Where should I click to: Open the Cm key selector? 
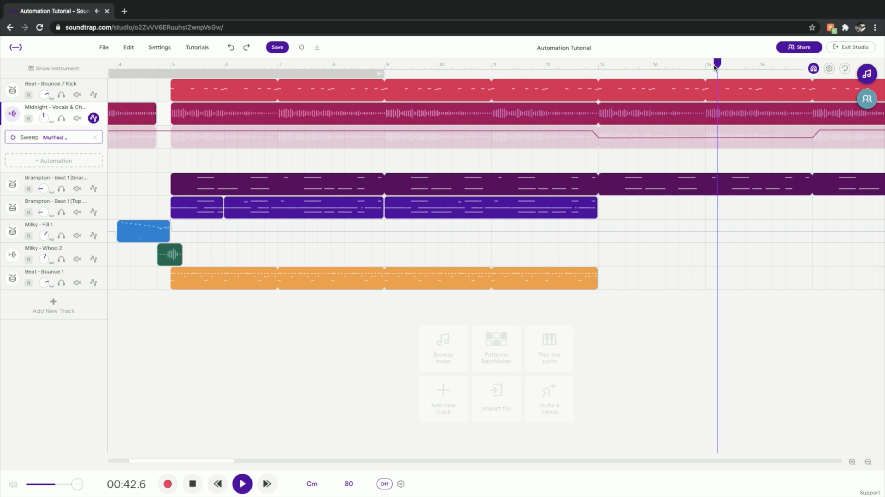[312, 484]
